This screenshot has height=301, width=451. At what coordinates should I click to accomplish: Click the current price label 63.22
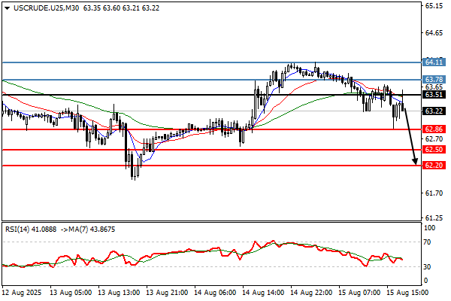tap(434, 111)
